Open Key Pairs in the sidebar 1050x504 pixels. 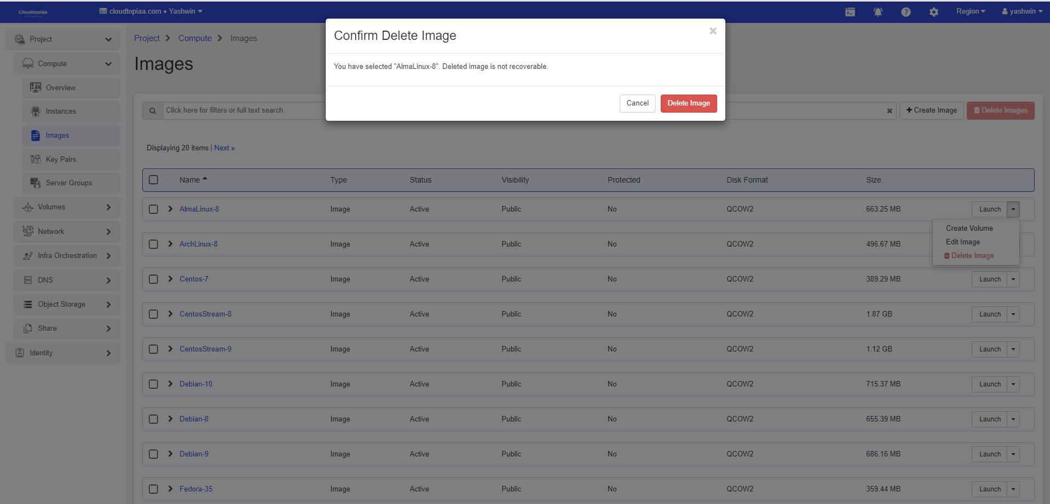61,159
